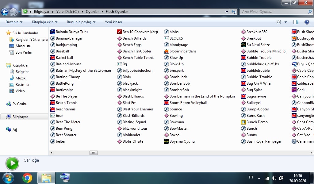
Task: Click the Back navigation arrow button
Action: pos(5,12)
